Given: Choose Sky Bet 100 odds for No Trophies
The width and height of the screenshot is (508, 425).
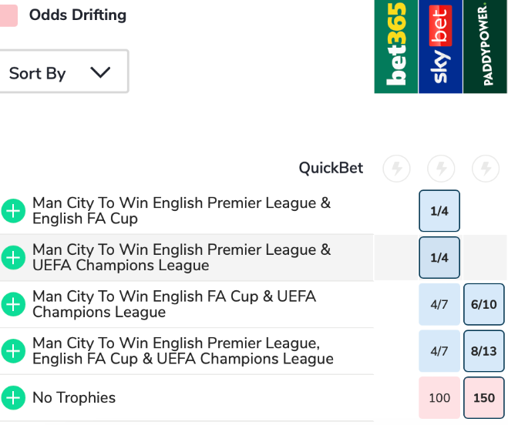Looking at the screenshot, I should (439, 398).
